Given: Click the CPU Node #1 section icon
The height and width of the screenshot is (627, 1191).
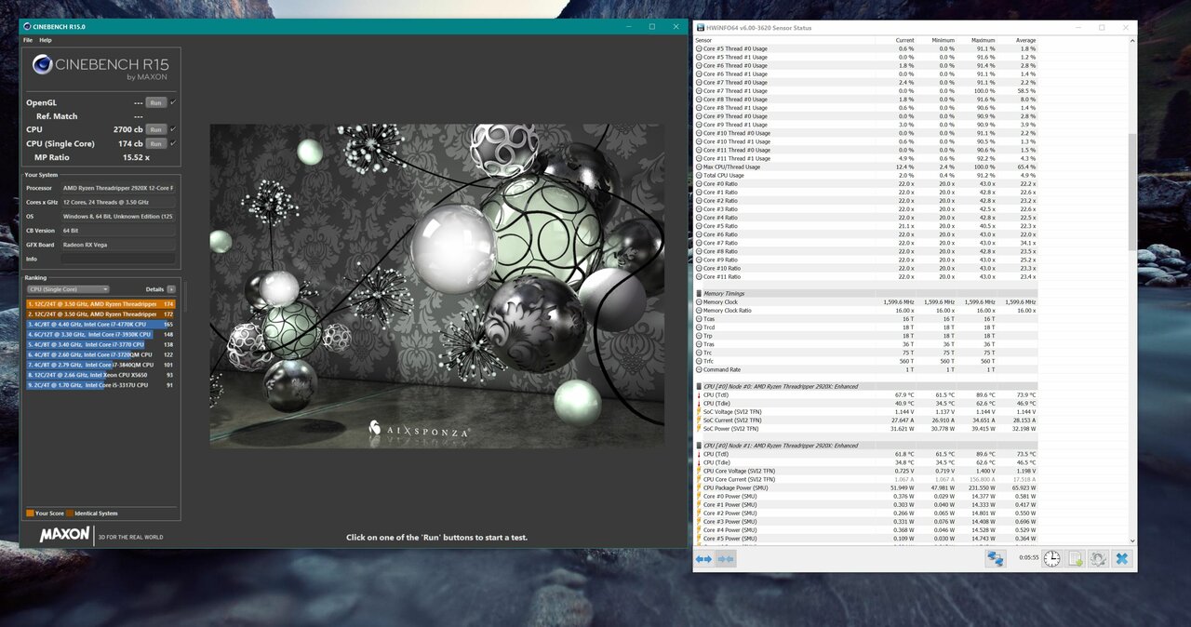Looking at the screenshot, I should coord(699,446).
